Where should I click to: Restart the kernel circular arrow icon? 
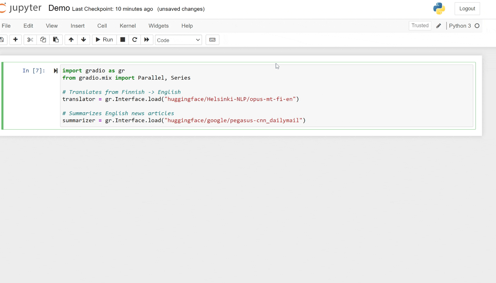coord(135,40)
